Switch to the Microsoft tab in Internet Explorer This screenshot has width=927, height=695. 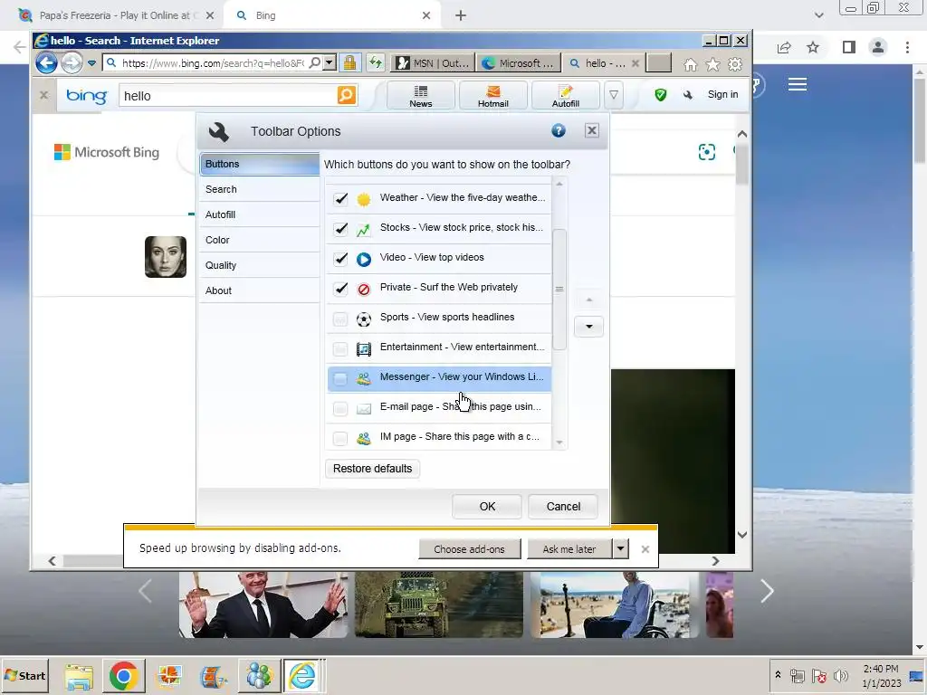(519, 63)
